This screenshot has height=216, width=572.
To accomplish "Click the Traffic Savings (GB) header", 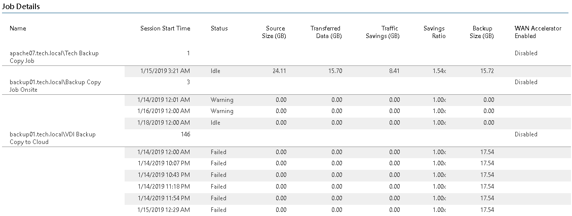I will pyautogui.click(x=383, y=32).
